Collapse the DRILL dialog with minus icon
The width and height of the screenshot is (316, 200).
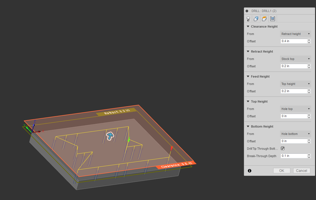[247, 11]
